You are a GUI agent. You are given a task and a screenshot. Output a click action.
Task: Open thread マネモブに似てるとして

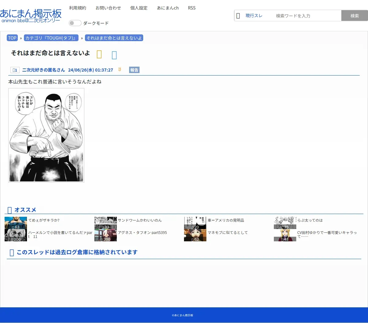tap(228, 232)
